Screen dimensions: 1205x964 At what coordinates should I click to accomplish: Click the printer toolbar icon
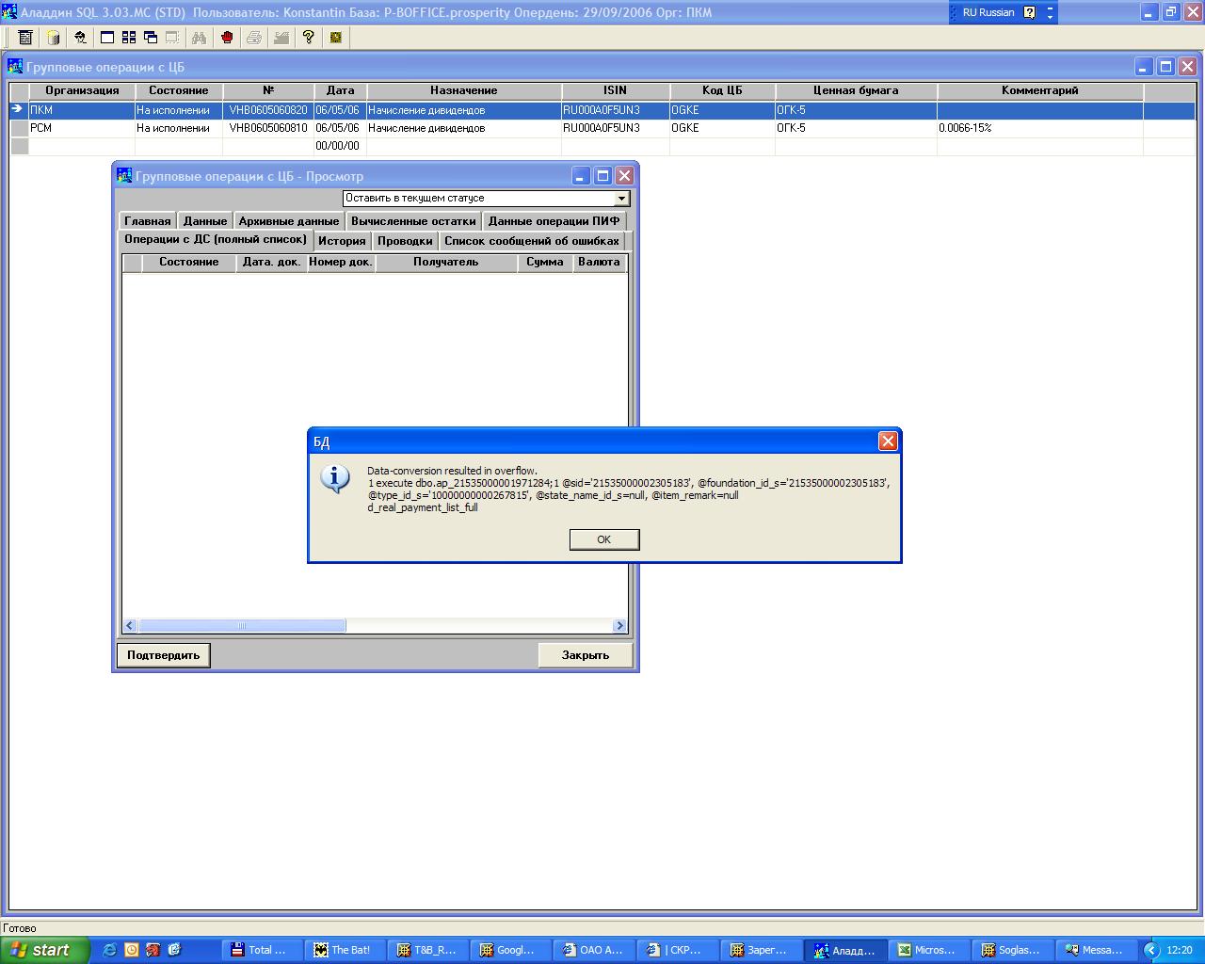(254, 38)
